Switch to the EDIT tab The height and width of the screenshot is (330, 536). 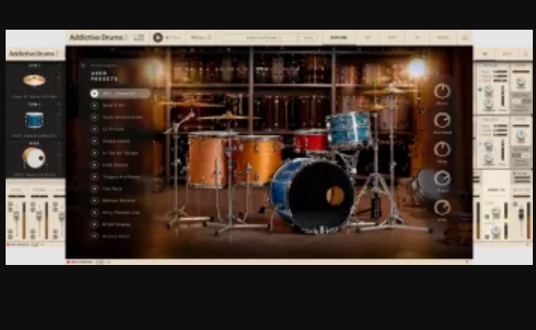392,38
